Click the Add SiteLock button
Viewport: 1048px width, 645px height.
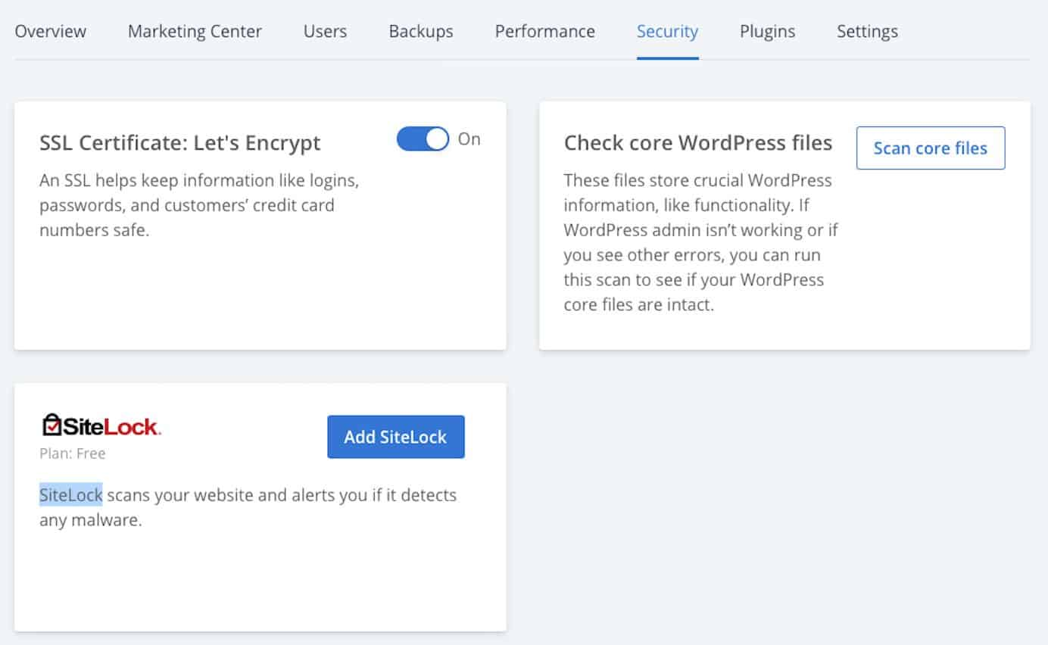[395, 437]
